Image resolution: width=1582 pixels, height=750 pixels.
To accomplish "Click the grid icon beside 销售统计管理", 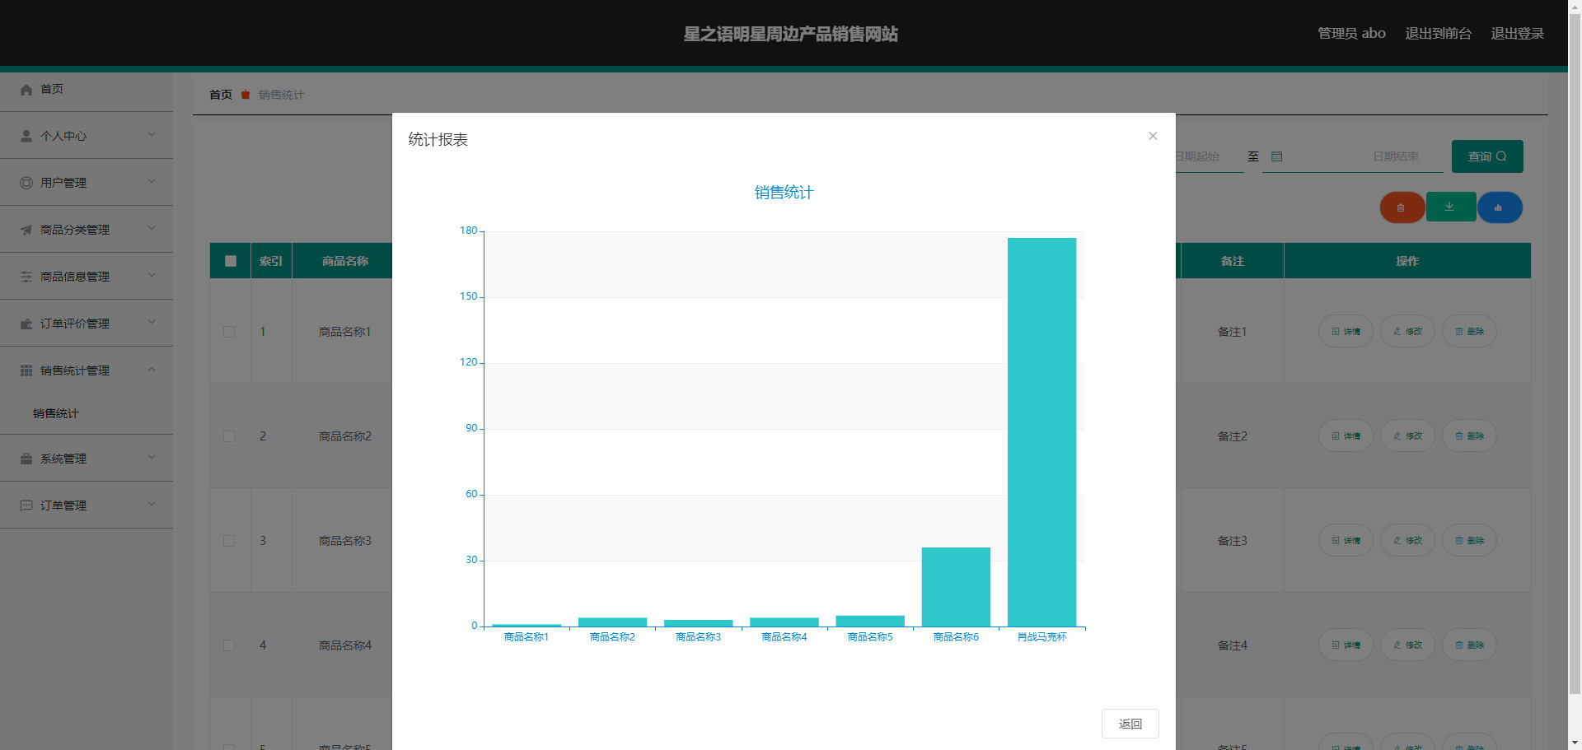I will [26, 370].
